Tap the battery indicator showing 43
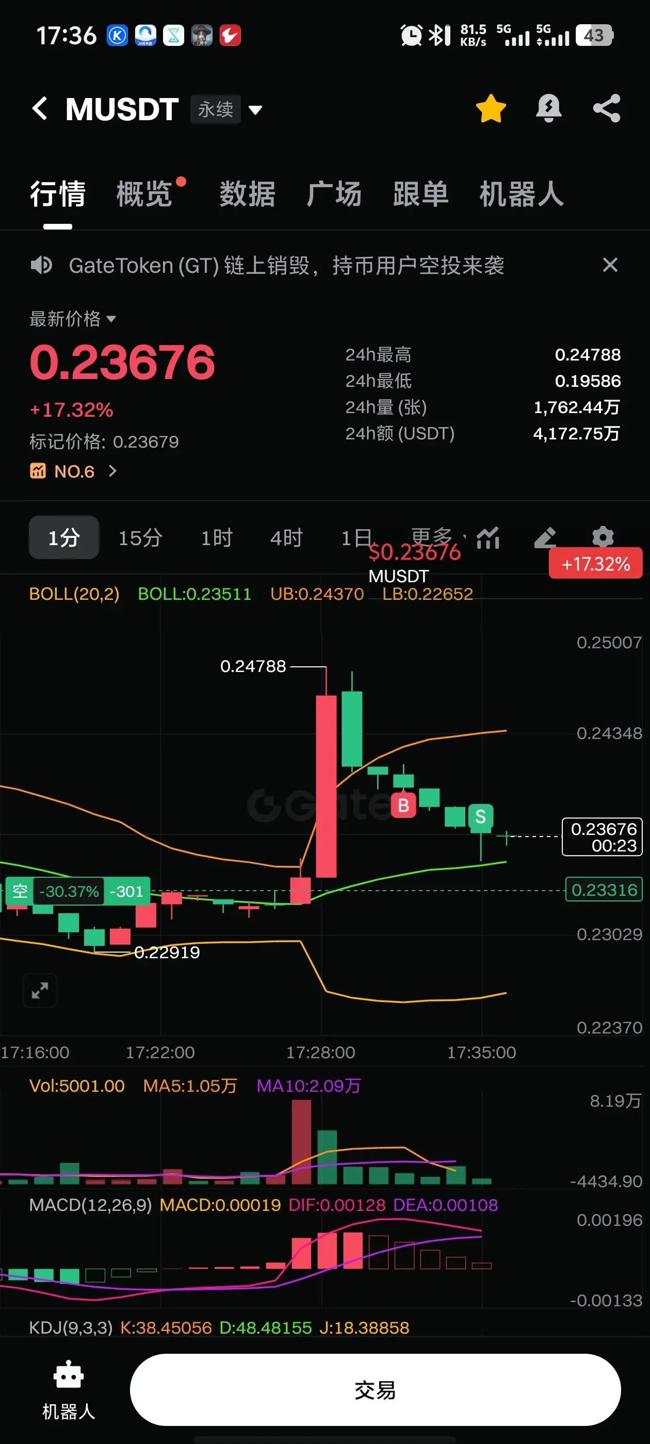 (594, 35)
